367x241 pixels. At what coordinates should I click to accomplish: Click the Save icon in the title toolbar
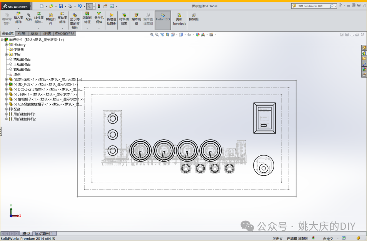60,6
